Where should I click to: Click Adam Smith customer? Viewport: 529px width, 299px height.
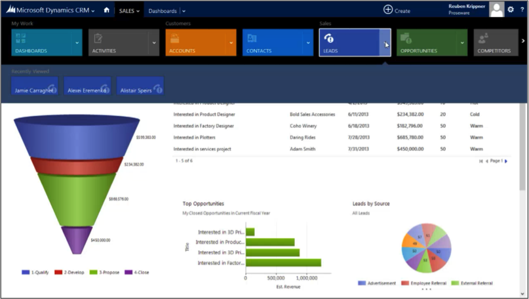pos(303,149)
